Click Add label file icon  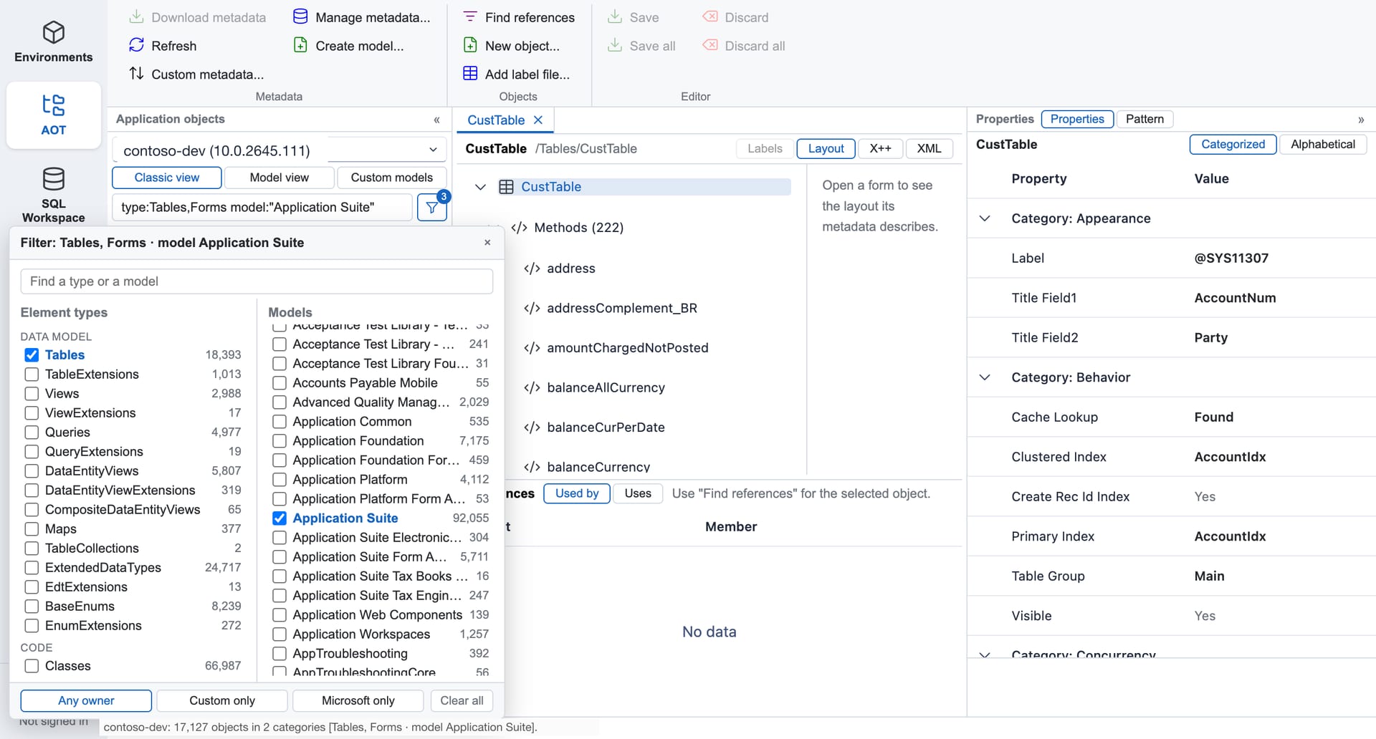pos(470,74)
